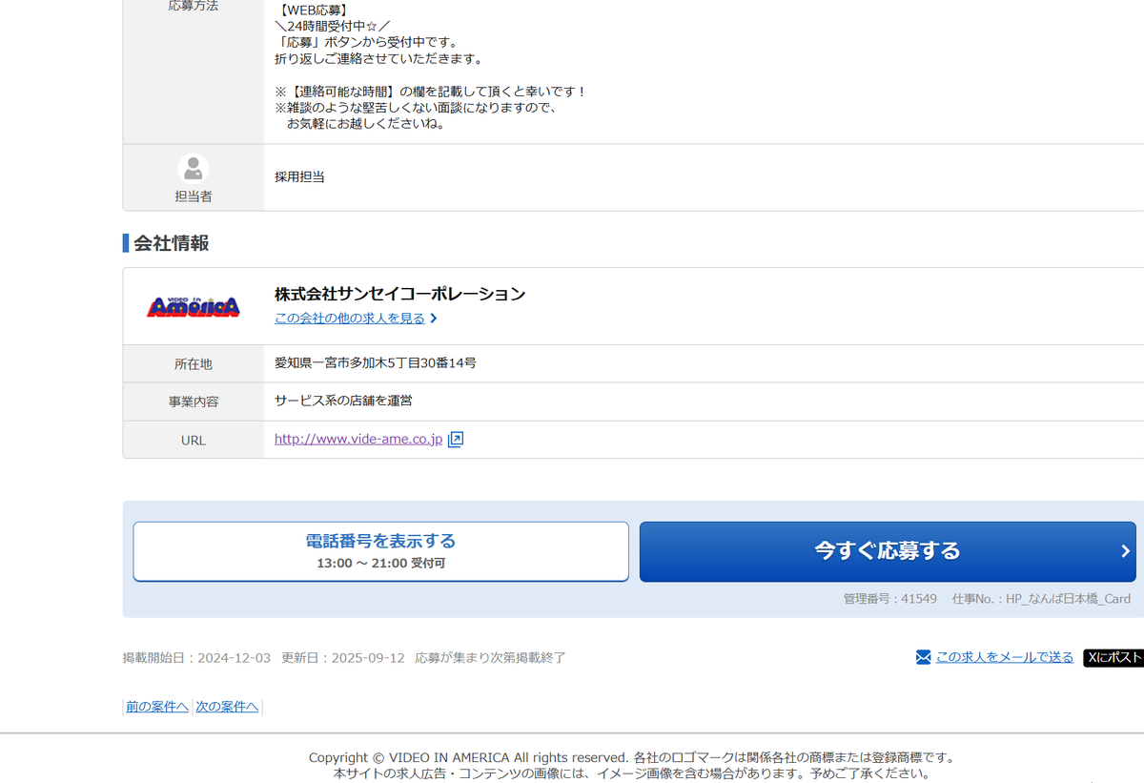Click the arrow on 今すぐ応募する button

click(1125, 551)
